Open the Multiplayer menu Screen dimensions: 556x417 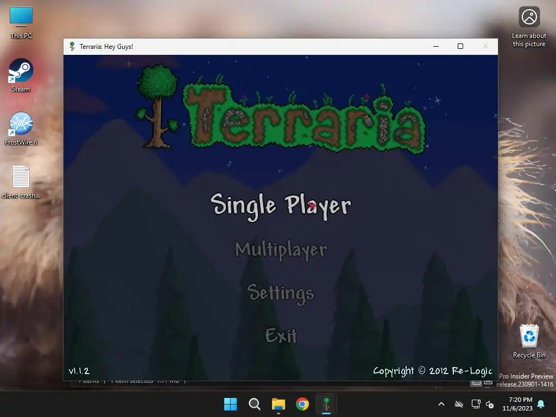[281, 250]
